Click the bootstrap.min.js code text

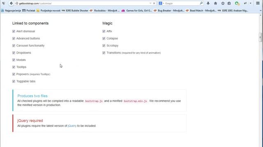tap(135, 101)
